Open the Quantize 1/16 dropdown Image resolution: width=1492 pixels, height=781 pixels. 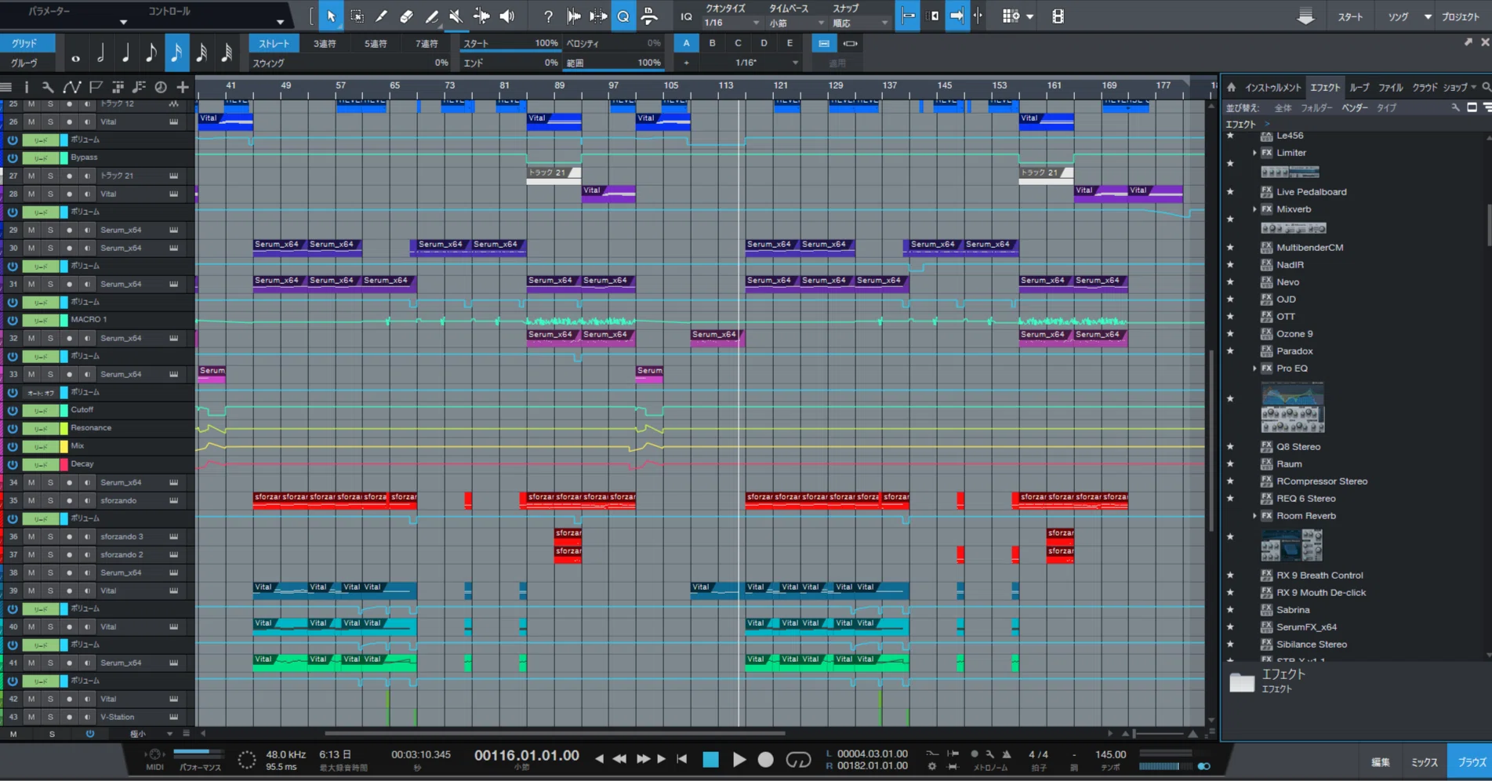coord(731,23)
